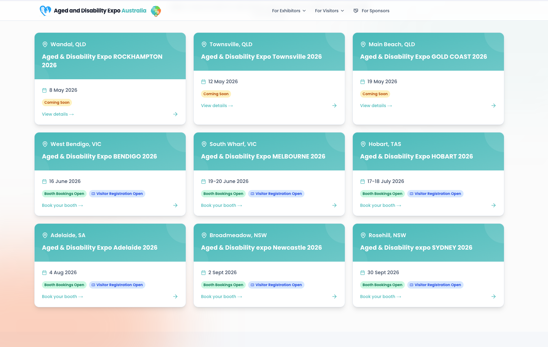548x347 pixels.
Task: Click the arrow icon on Hobart card
Action: click(494, 205)
